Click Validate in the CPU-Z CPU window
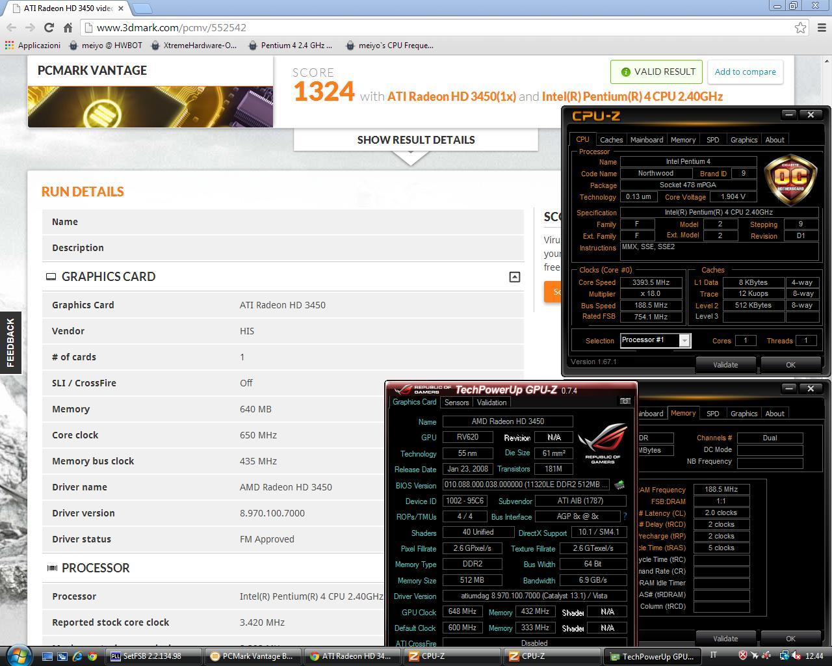This screenshot has height=666, width=832. [725, 365]
